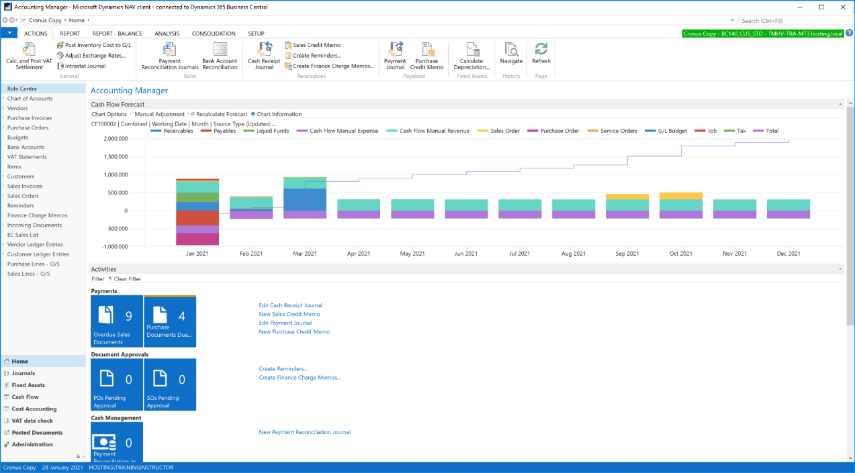Open the Cash Receipt Journal ribbon button
Viewport: 855px width, 473px height.
(264, 56)
